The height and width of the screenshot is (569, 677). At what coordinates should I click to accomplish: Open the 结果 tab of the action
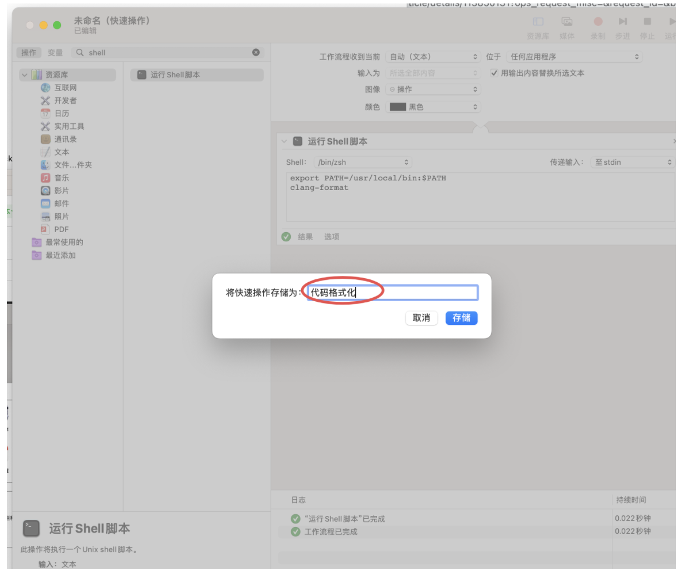(305, 237)
